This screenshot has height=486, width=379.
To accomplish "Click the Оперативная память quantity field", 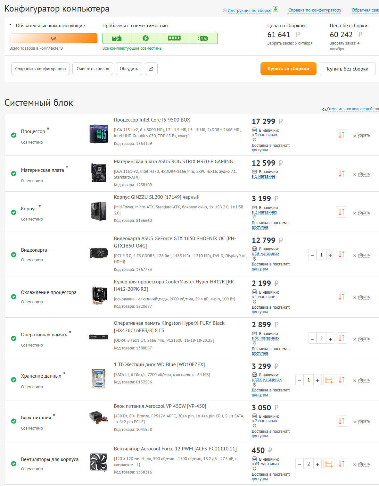I will (x=321, y=339).
